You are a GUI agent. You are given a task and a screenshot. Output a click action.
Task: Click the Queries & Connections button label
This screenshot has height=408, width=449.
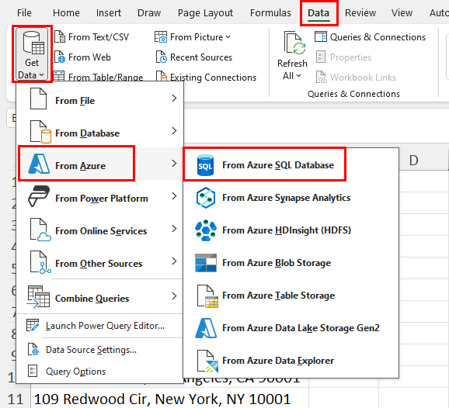point(378,37)
